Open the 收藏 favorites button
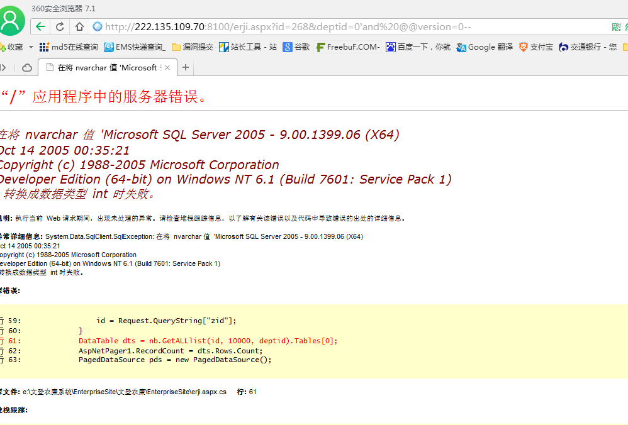Image resolution: width=628 pixels, height=425 pixels. pos(11,47)
